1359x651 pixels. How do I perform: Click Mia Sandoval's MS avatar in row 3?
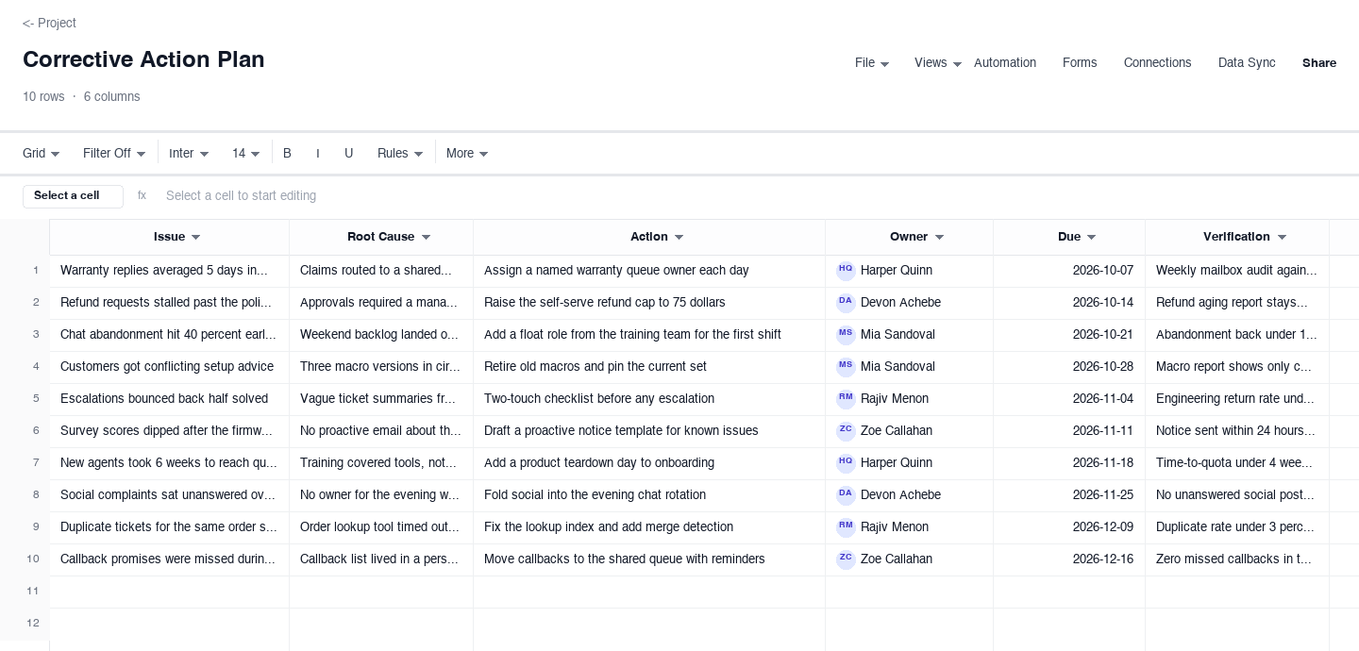846,335
